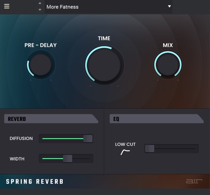Click the next preset down arrow
The image size is (210, 195).
40,10
